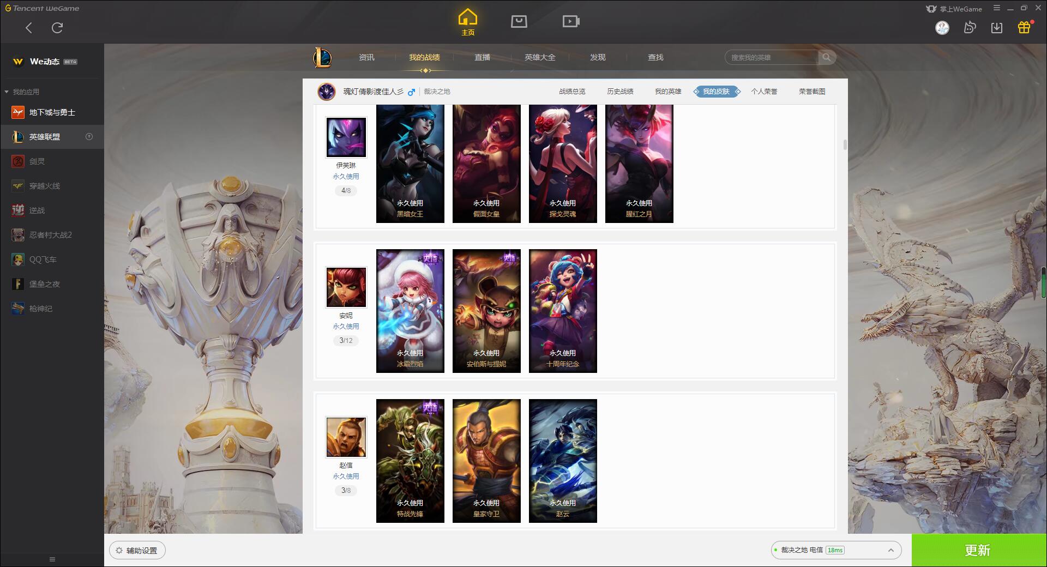
Task: Select 忍者村大战2 in the sidebar
Action: click(52, 235)
